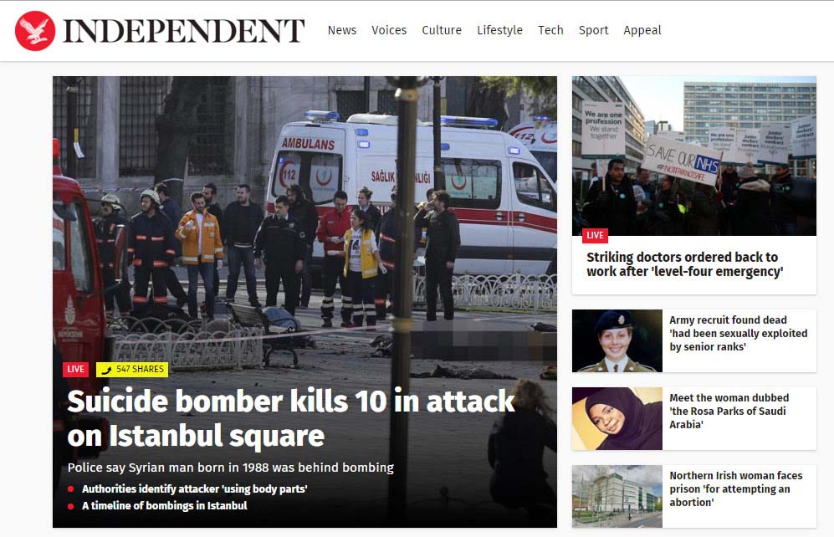Open the Istanbul suicide bomber headline

coord(291,418)
